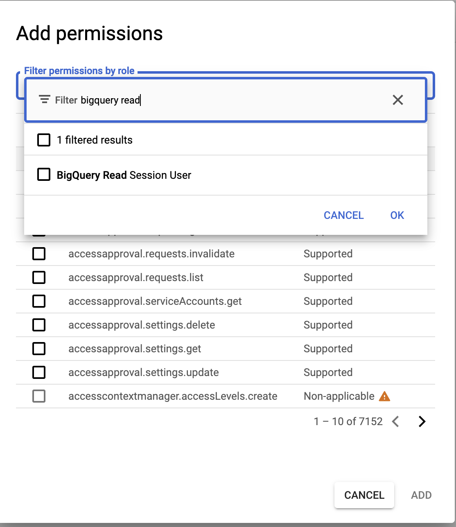Go to next page of permissions
Viewport: 456px width, 527px height.
pos(422,421)
